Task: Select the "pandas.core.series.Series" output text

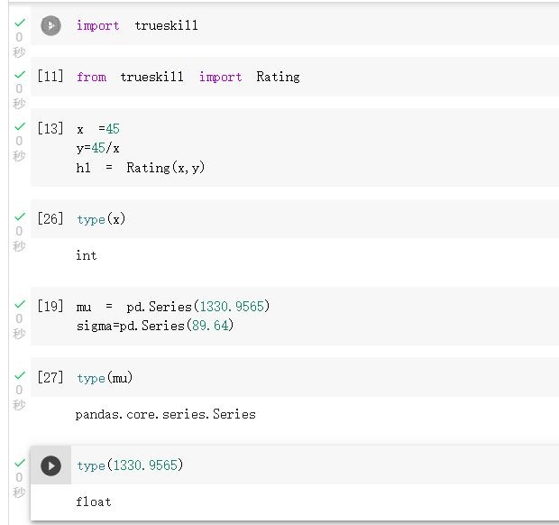Action: coord(165,414)
